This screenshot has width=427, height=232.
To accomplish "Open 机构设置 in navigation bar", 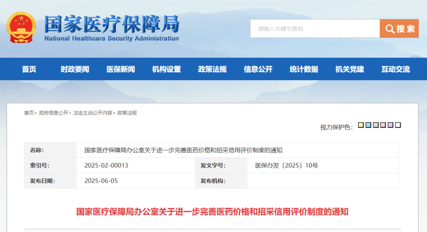I will coord(166,70).
